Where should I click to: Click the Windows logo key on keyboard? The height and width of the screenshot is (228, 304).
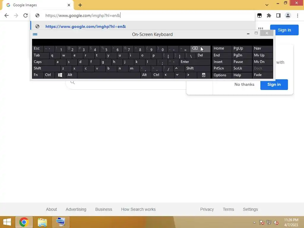pyautogui.click(x=60, y=75)
